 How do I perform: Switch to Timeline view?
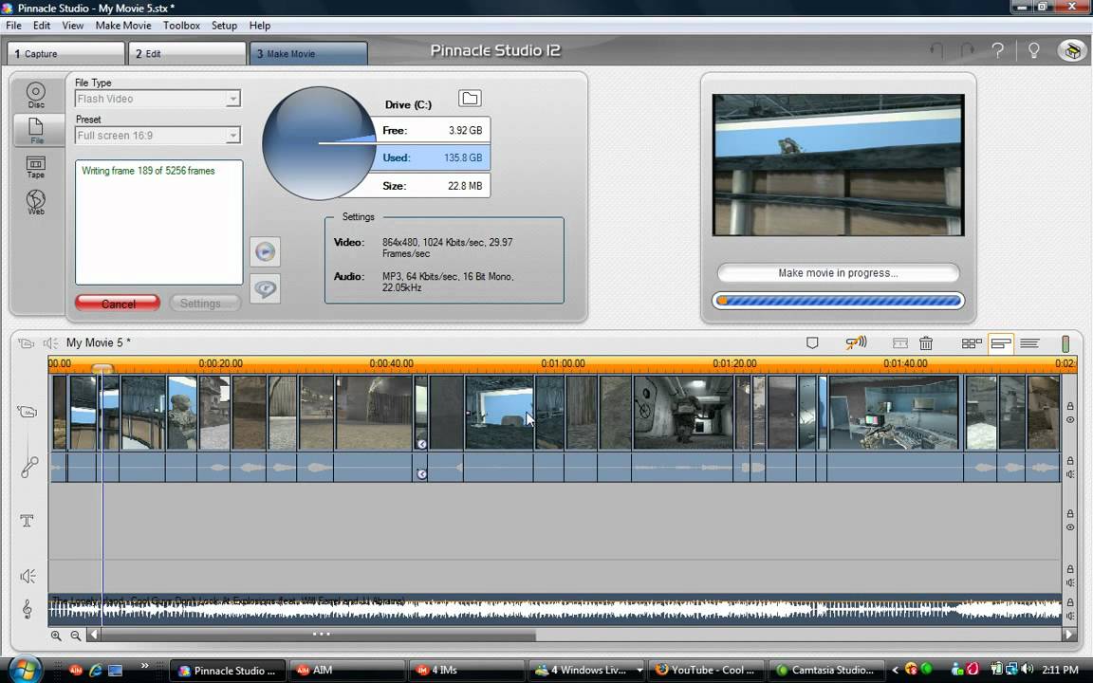click(1001, 342)
